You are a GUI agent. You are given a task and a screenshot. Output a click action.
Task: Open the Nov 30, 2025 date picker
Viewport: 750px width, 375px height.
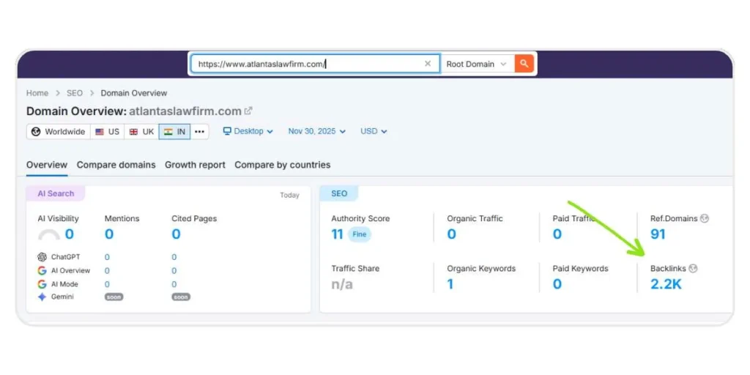click(316, 131)
